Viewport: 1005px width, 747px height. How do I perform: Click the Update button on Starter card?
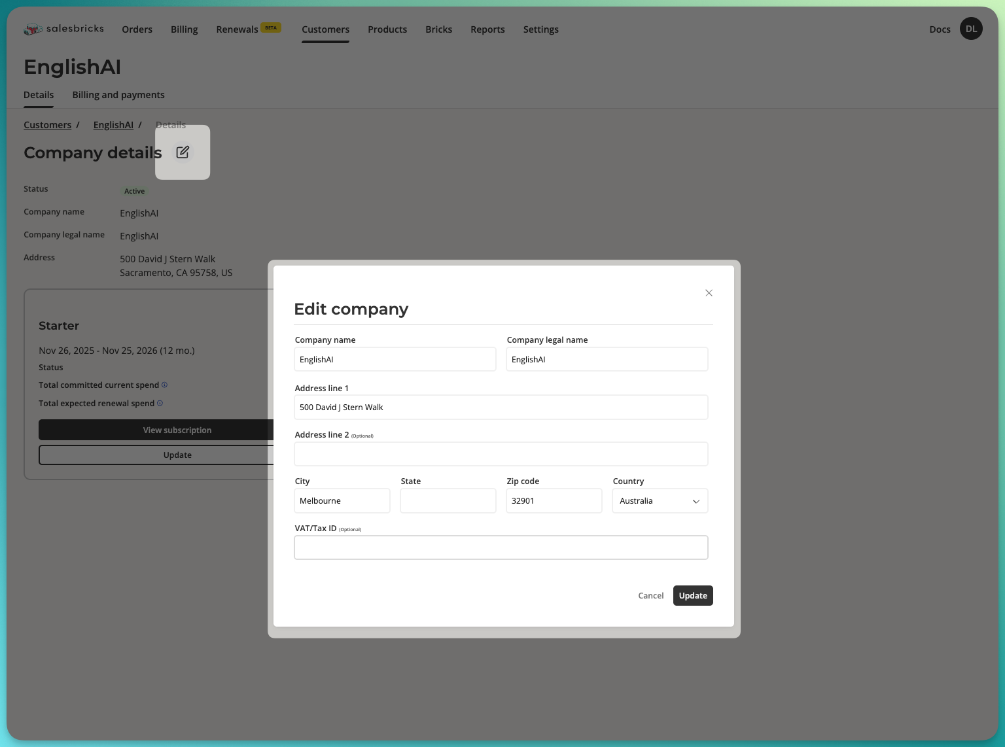coord(157,455)
